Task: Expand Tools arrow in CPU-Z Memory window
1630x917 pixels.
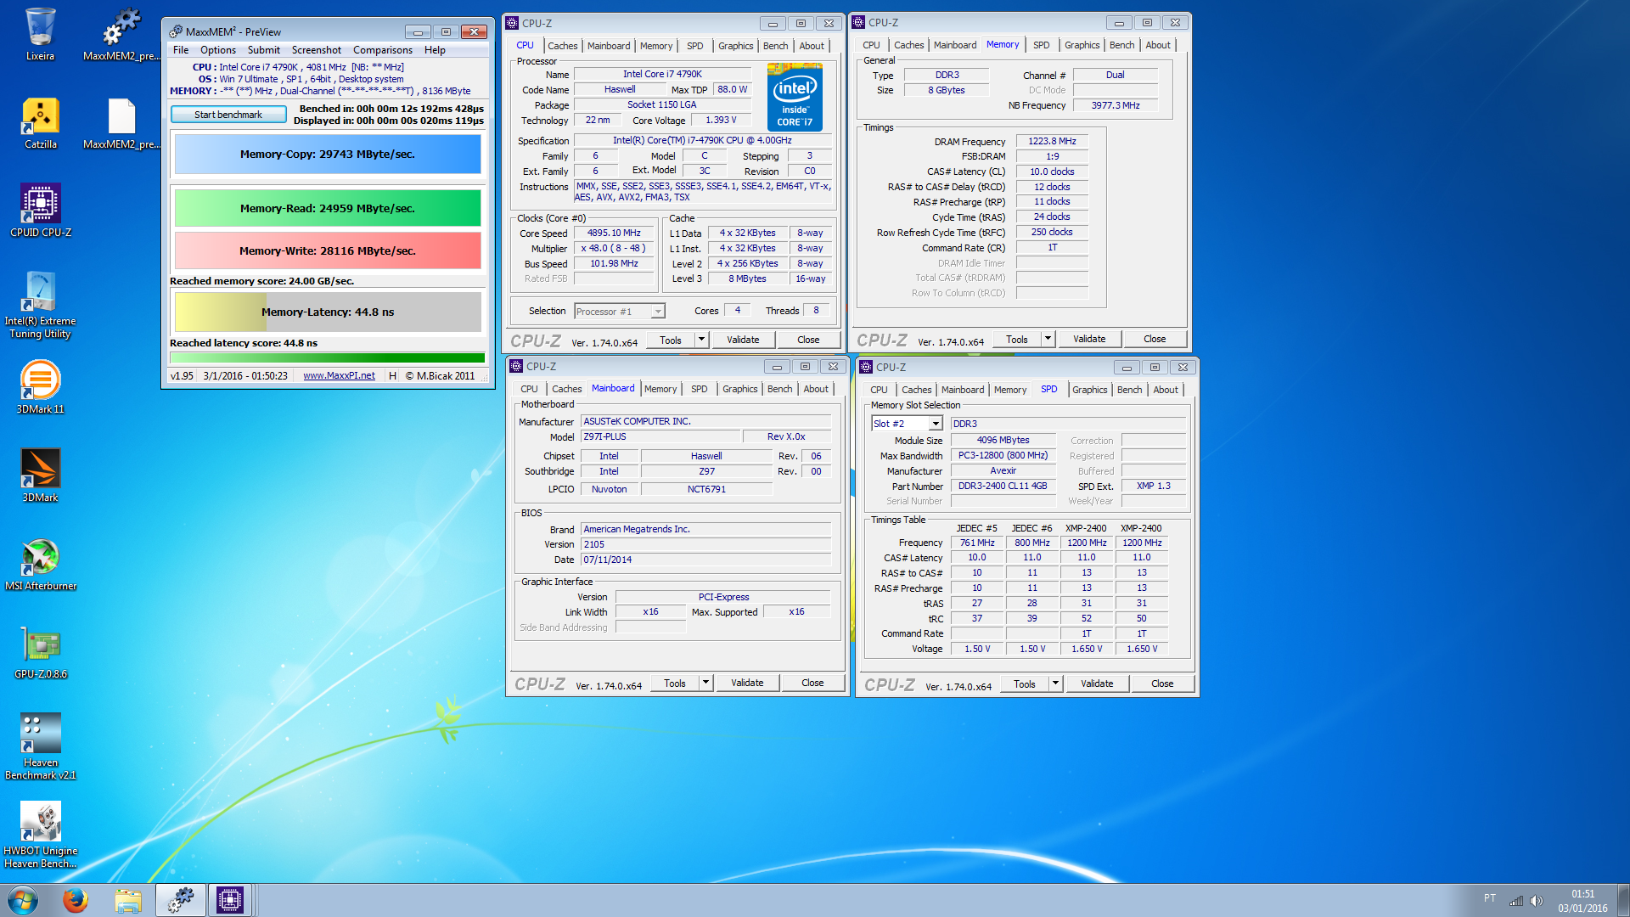Action: pyautogui.click(x=1048, y=339)
